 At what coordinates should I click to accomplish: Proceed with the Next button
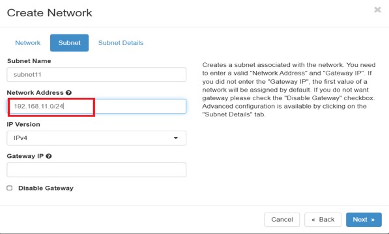coord(364,220)
